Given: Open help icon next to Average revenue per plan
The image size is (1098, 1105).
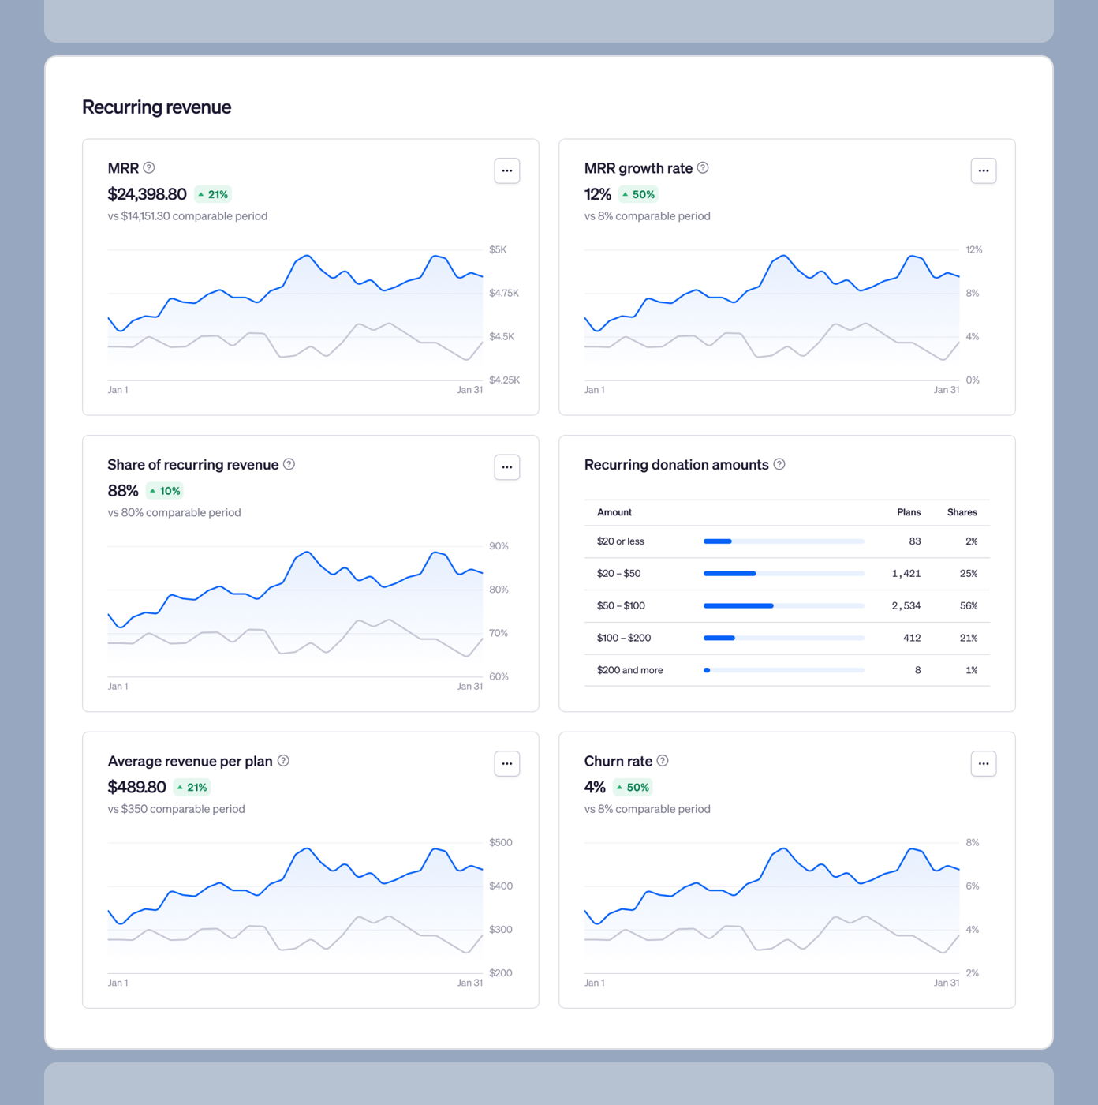Looking at the screenshot, I should coord(285,761).
